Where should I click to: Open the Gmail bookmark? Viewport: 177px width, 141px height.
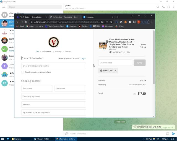20,26
